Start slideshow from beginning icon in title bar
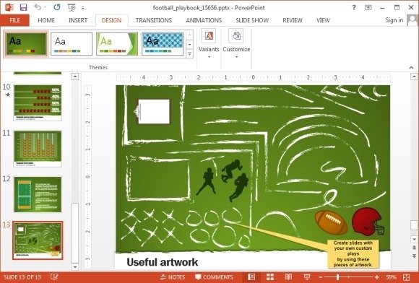 coord(72,7)
